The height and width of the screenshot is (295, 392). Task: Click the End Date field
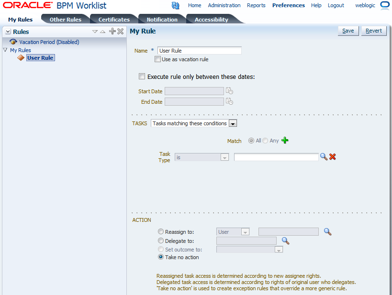click(x=194, y=102)
